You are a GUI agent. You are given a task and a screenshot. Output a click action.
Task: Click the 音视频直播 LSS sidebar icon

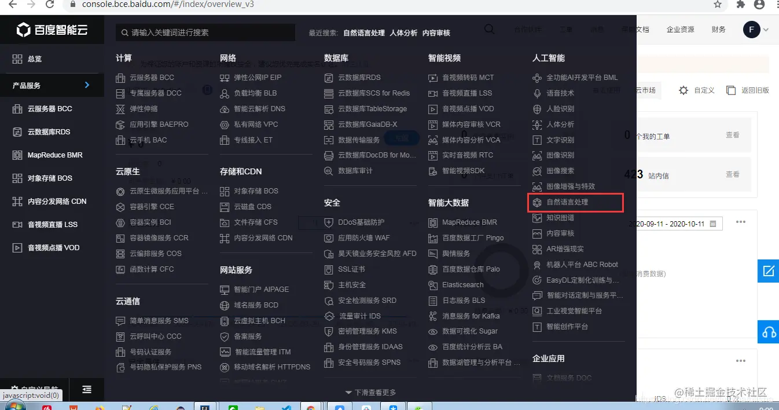click(17, 225)
